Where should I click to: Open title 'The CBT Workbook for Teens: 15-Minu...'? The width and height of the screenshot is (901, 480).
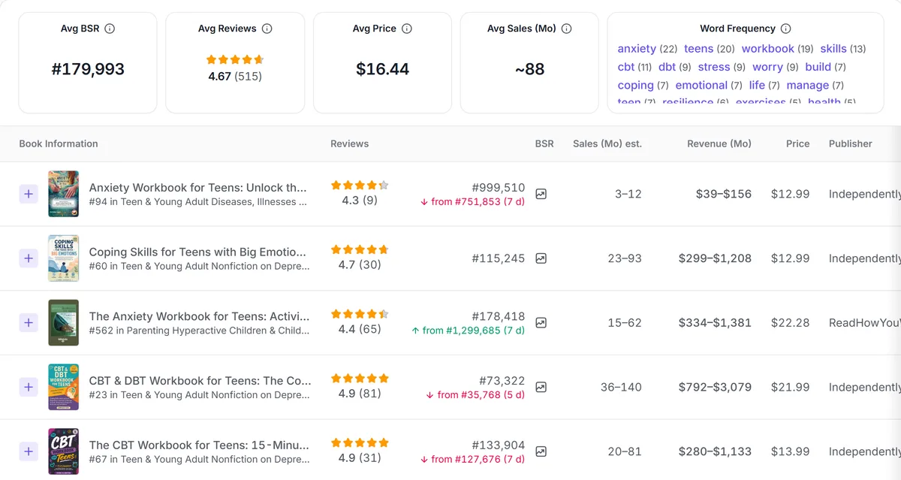pos(199,445)
